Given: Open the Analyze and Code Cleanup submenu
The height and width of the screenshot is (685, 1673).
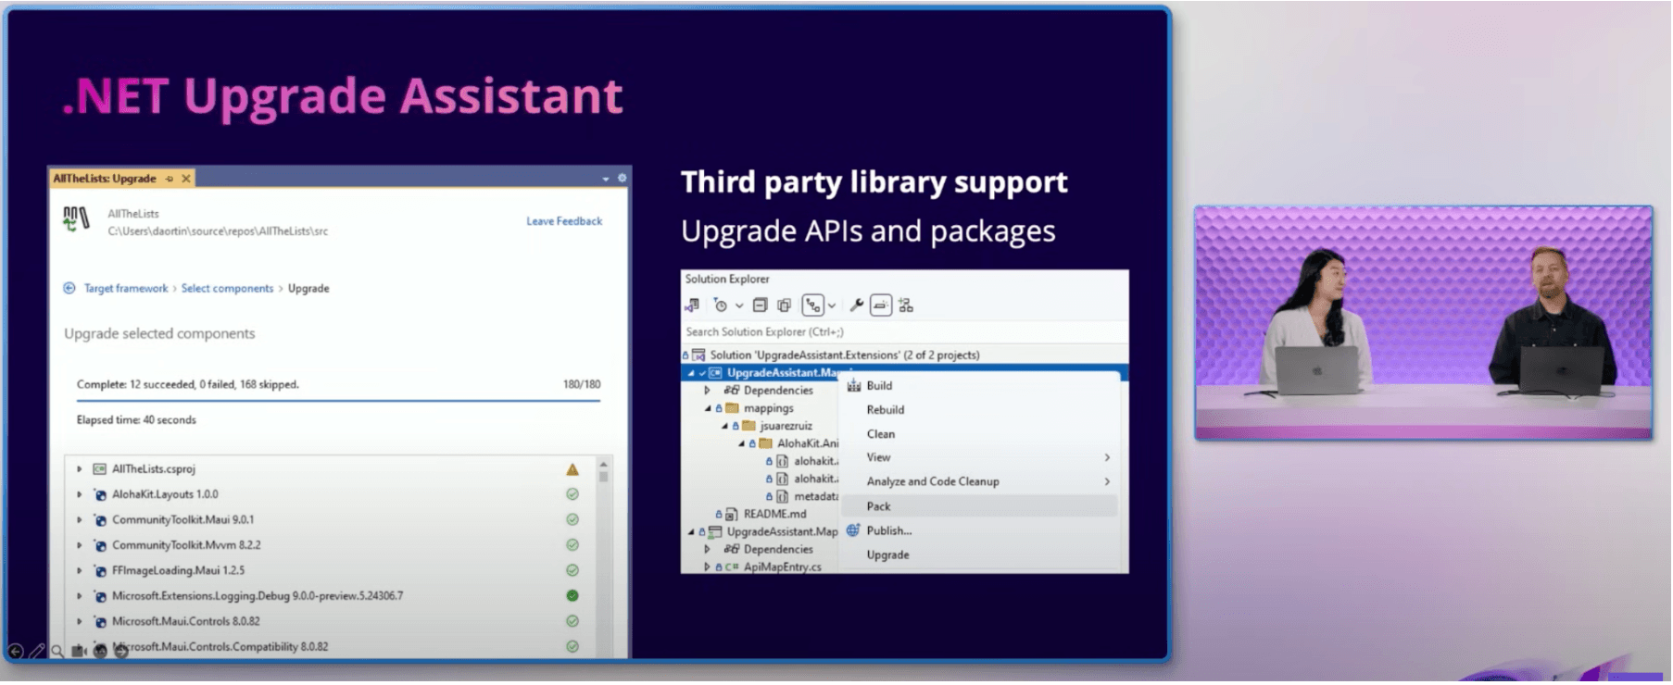Looking at the screenshot, I should coord(979,481).
